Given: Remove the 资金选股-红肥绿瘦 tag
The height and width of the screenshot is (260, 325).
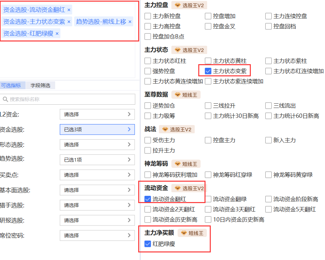Looking at the screenshot, I should click(57, 33).
